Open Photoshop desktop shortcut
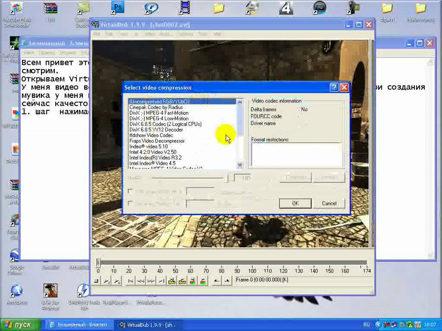Image resolution: width=442 pixels, height=331 pixels. [117, 8]
